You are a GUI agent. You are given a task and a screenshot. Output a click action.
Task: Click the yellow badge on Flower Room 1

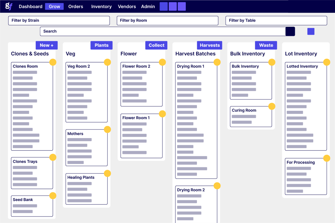162,114
